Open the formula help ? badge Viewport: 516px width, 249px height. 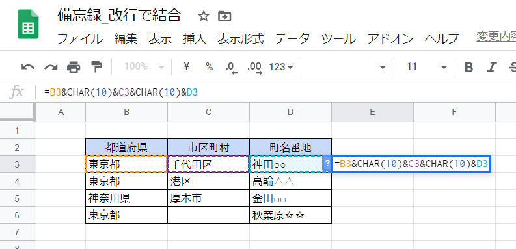(327, 163)
